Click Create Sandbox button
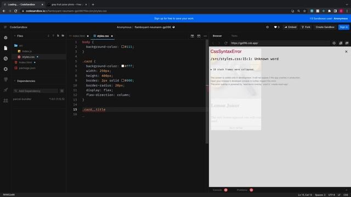The width and height of the screenshot is (351, 197). pyautogui.click(x=325, y=27)
